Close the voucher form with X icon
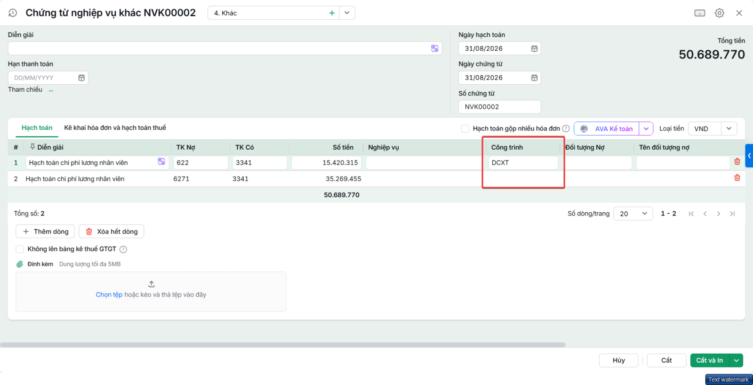The image size is (753, 385). 739,13
